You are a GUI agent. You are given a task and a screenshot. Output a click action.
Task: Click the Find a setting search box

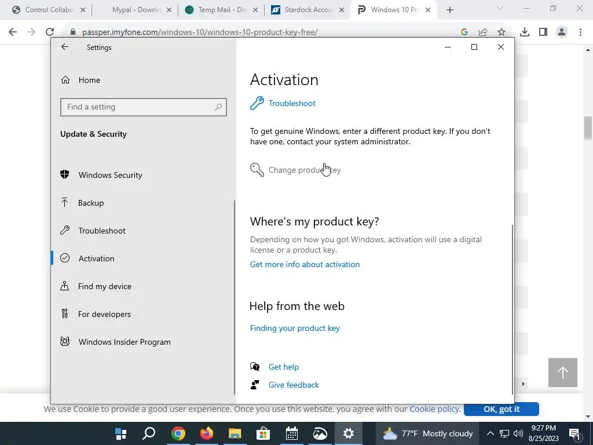[144, 107]
